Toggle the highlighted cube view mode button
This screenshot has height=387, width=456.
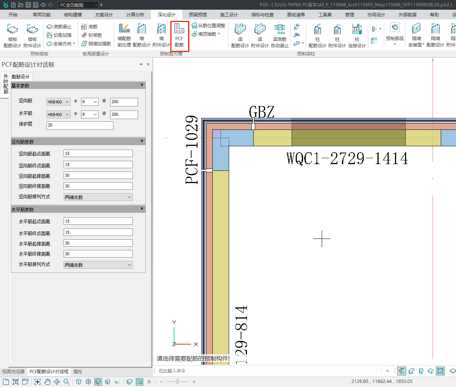98,381
